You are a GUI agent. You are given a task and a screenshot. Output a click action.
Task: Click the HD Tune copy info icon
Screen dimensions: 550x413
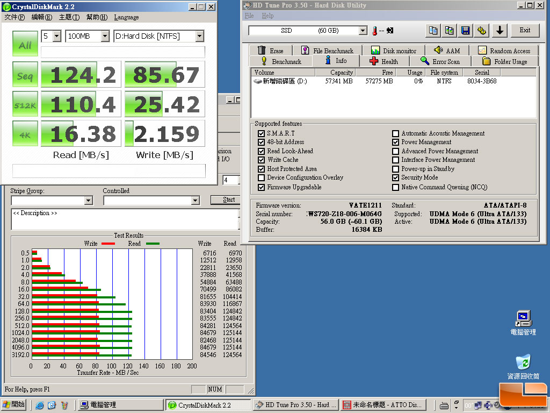(x=433, y=31)
